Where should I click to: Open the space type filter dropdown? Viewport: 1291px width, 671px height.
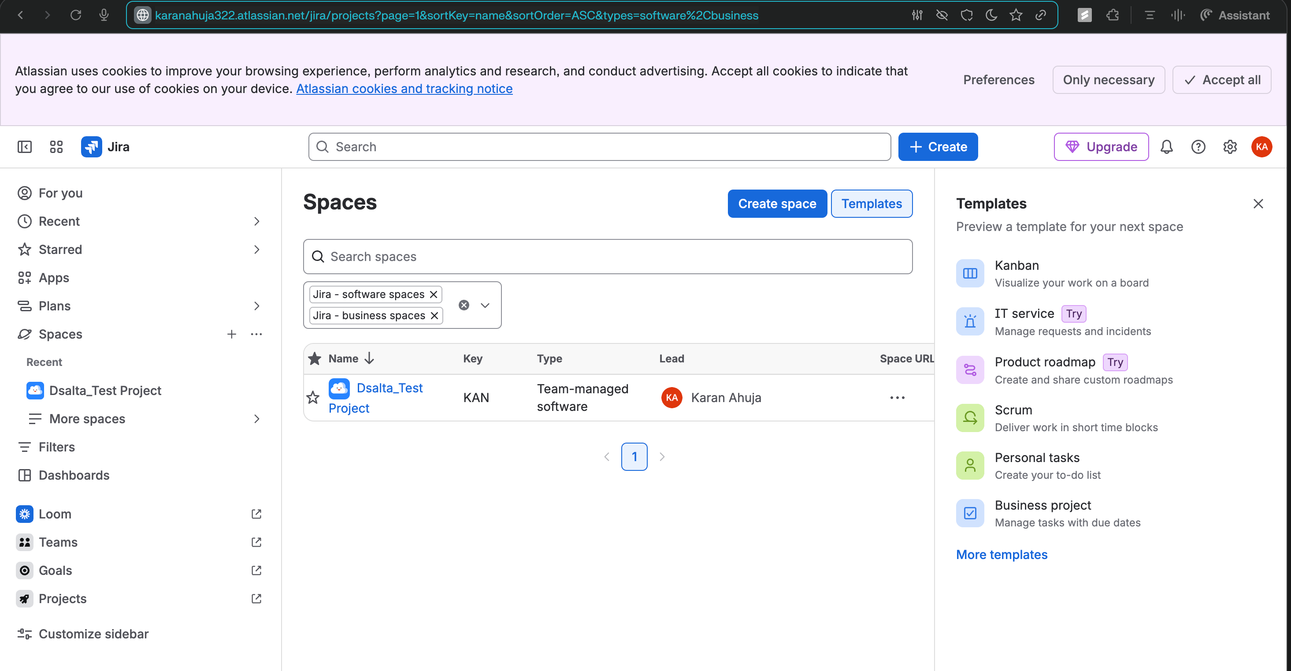pyautogui.click(x=485, y=305)
